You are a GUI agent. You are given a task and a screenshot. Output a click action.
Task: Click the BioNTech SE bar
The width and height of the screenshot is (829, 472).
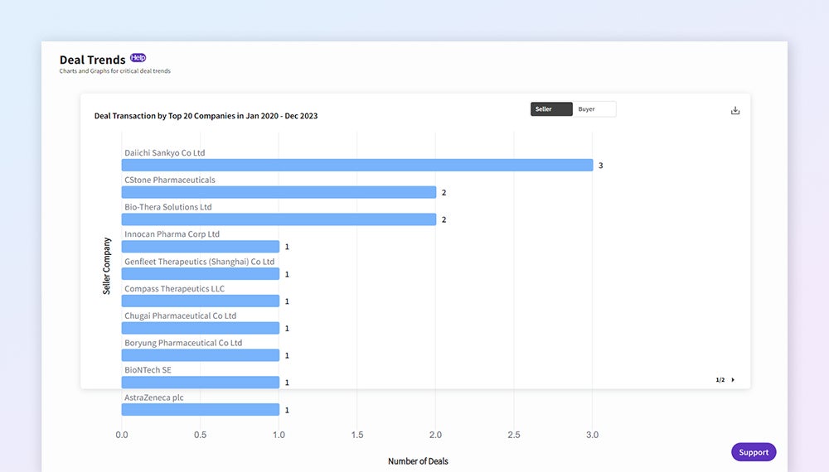tap(200, 383)
